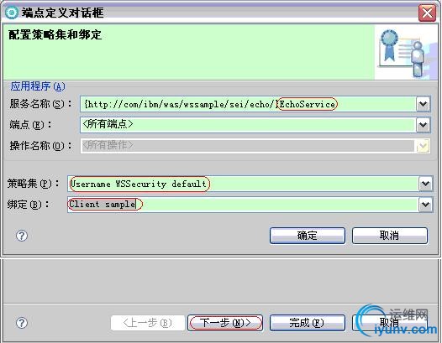Click the 端点(E) label
442x343 pixels.
(x=30, y=125)
